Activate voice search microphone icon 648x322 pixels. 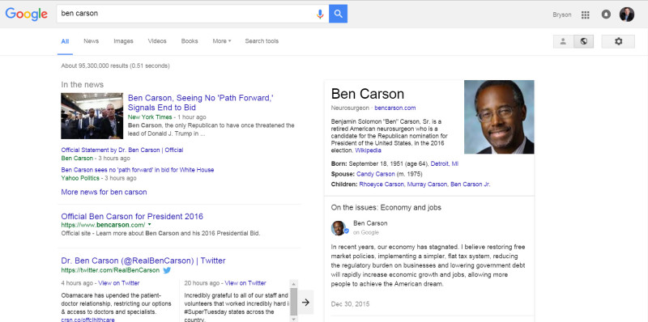(x=320, y=14)
